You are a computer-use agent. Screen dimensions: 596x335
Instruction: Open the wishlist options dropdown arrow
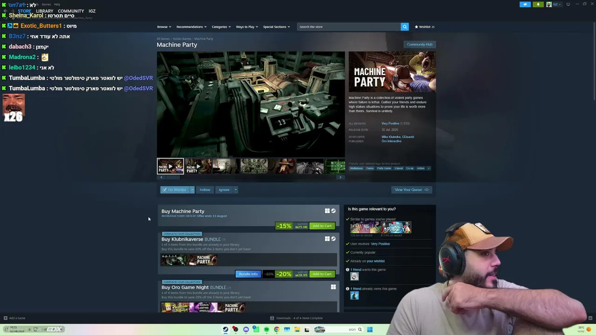tap(191, 190)
